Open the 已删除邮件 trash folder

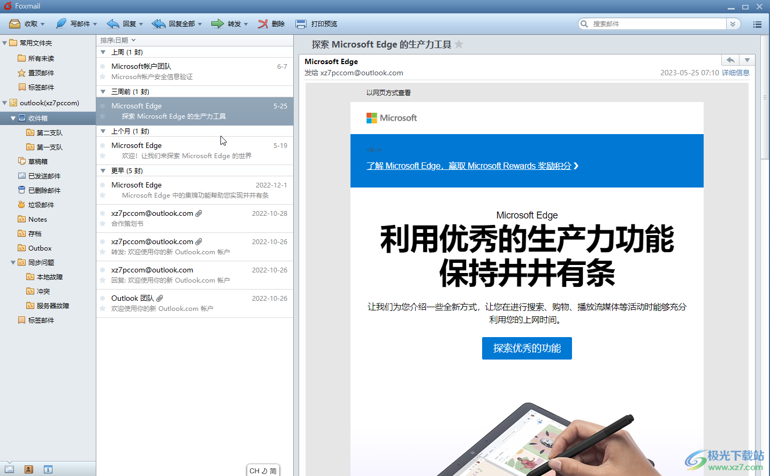44,190
